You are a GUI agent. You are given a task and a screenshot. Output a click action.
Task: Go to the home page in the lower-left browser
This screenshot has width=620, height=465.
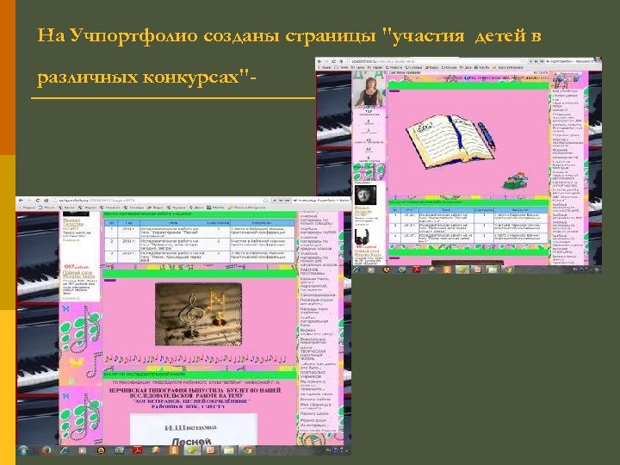(46, 201)
